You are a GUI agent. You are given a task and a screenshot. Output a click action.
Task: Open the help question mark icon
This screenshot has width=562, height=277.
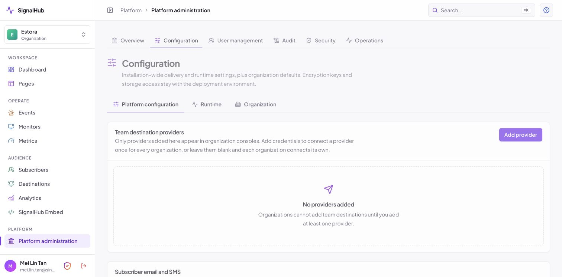[546, 10]
